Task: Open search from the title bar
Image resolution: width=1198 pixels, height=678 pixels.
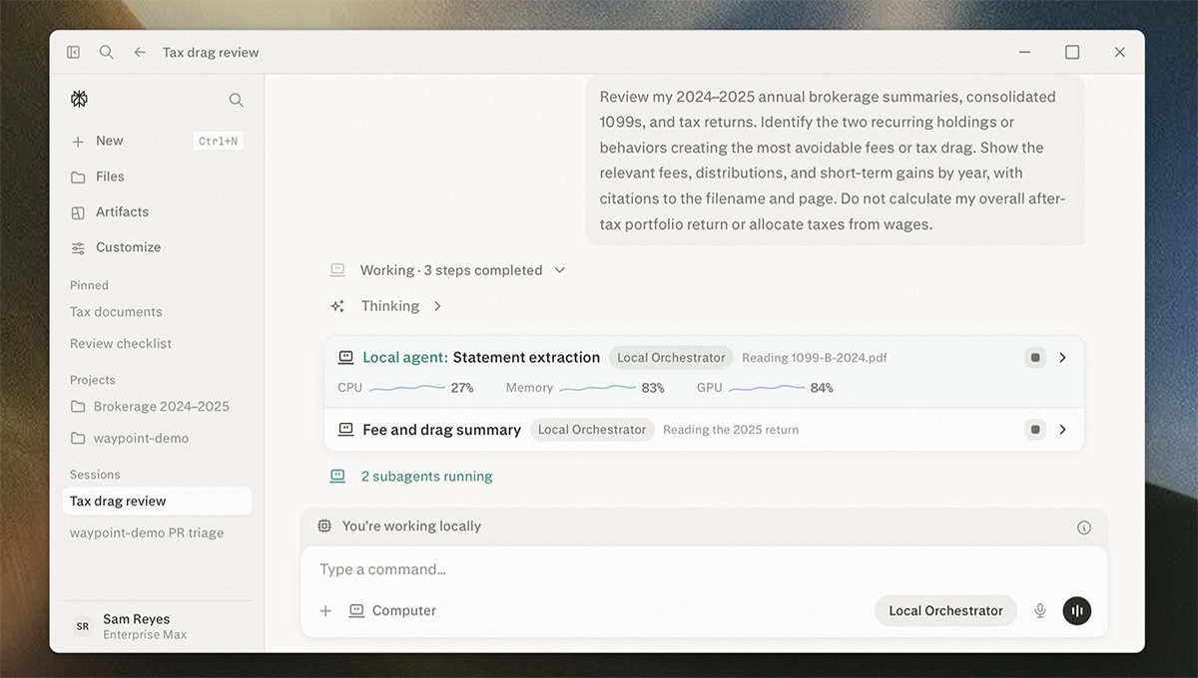Action: [106, 52]
